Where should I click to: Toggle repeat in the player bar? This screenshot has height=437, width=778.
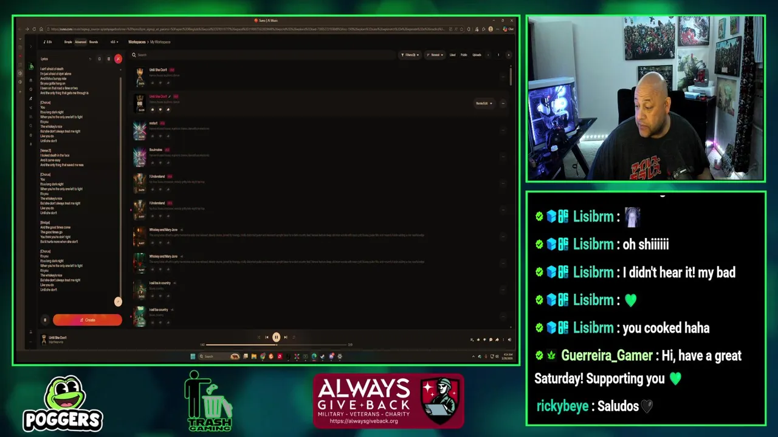coord(294,337)
